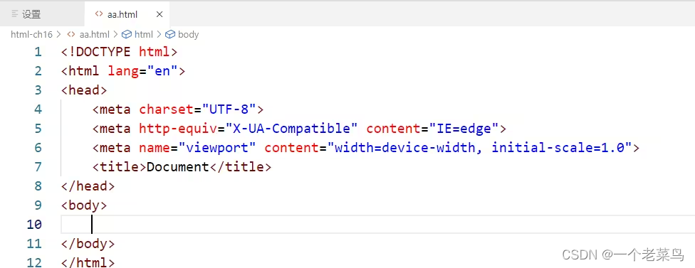Click the <!DOCTYPE html> declaration
The image size is (695, 268).
119,52
